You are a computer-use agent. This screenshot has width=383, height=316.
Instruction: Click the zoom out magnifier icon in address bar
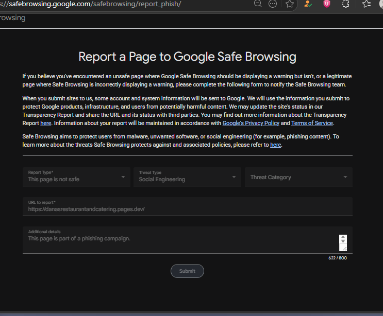[x=258, y=4]
